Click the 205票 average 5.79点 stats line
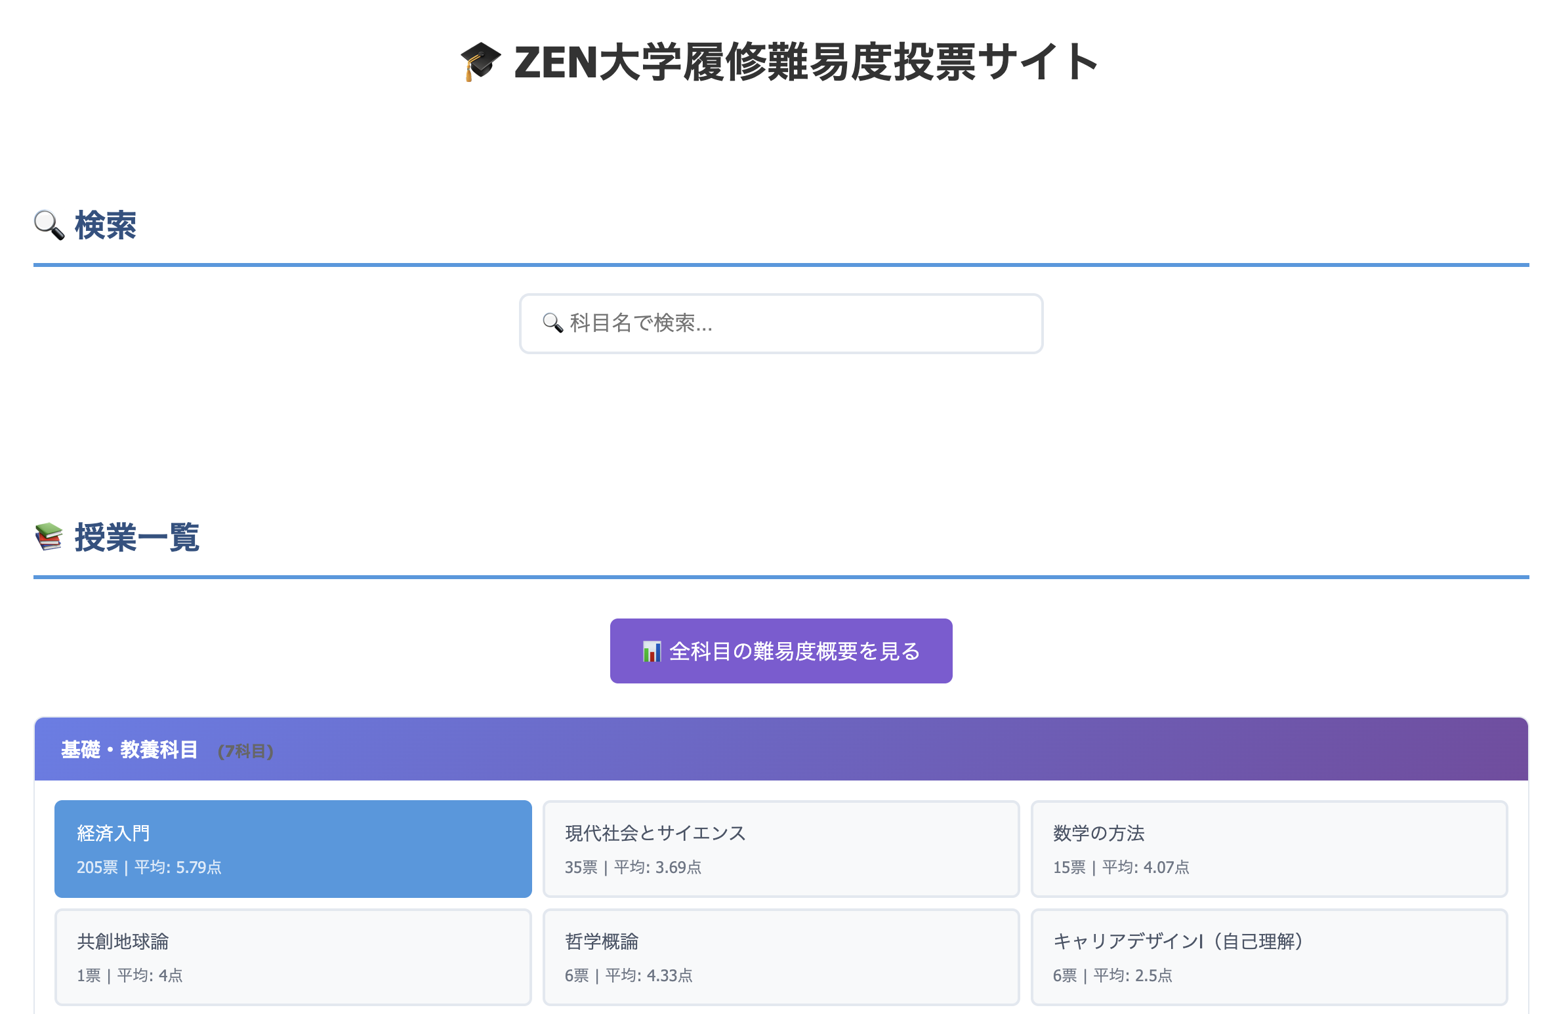The height and width of the screenshot is (1014, 1555). point(149,867)
